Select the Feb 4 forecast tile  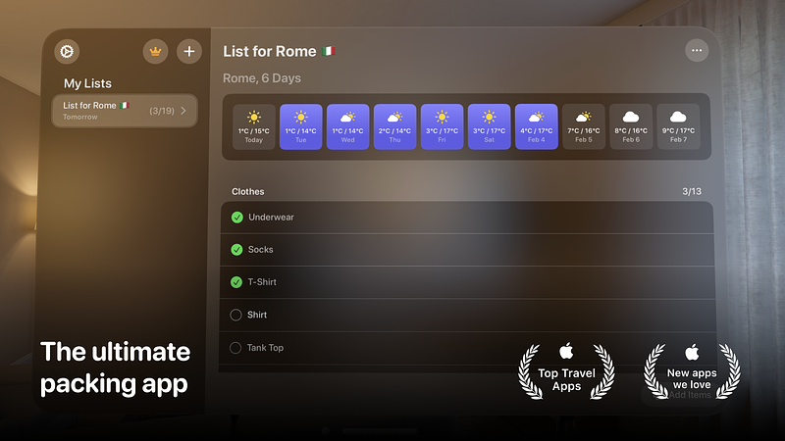(536, 127)
